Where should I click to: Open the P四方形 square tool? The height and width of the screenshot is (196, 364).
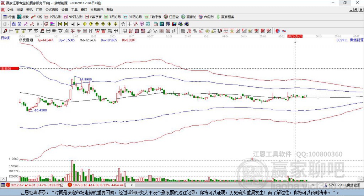pos(53,17)
